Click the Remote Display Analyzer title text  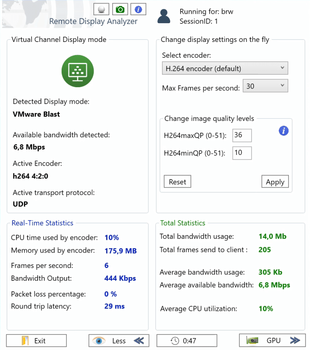pos(93,21)
